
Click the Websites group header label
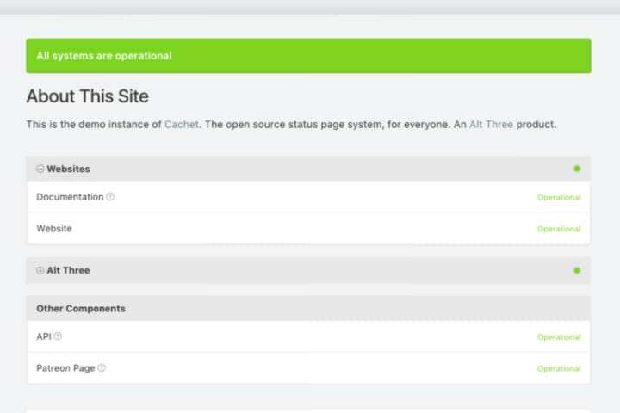click(68, 169)
